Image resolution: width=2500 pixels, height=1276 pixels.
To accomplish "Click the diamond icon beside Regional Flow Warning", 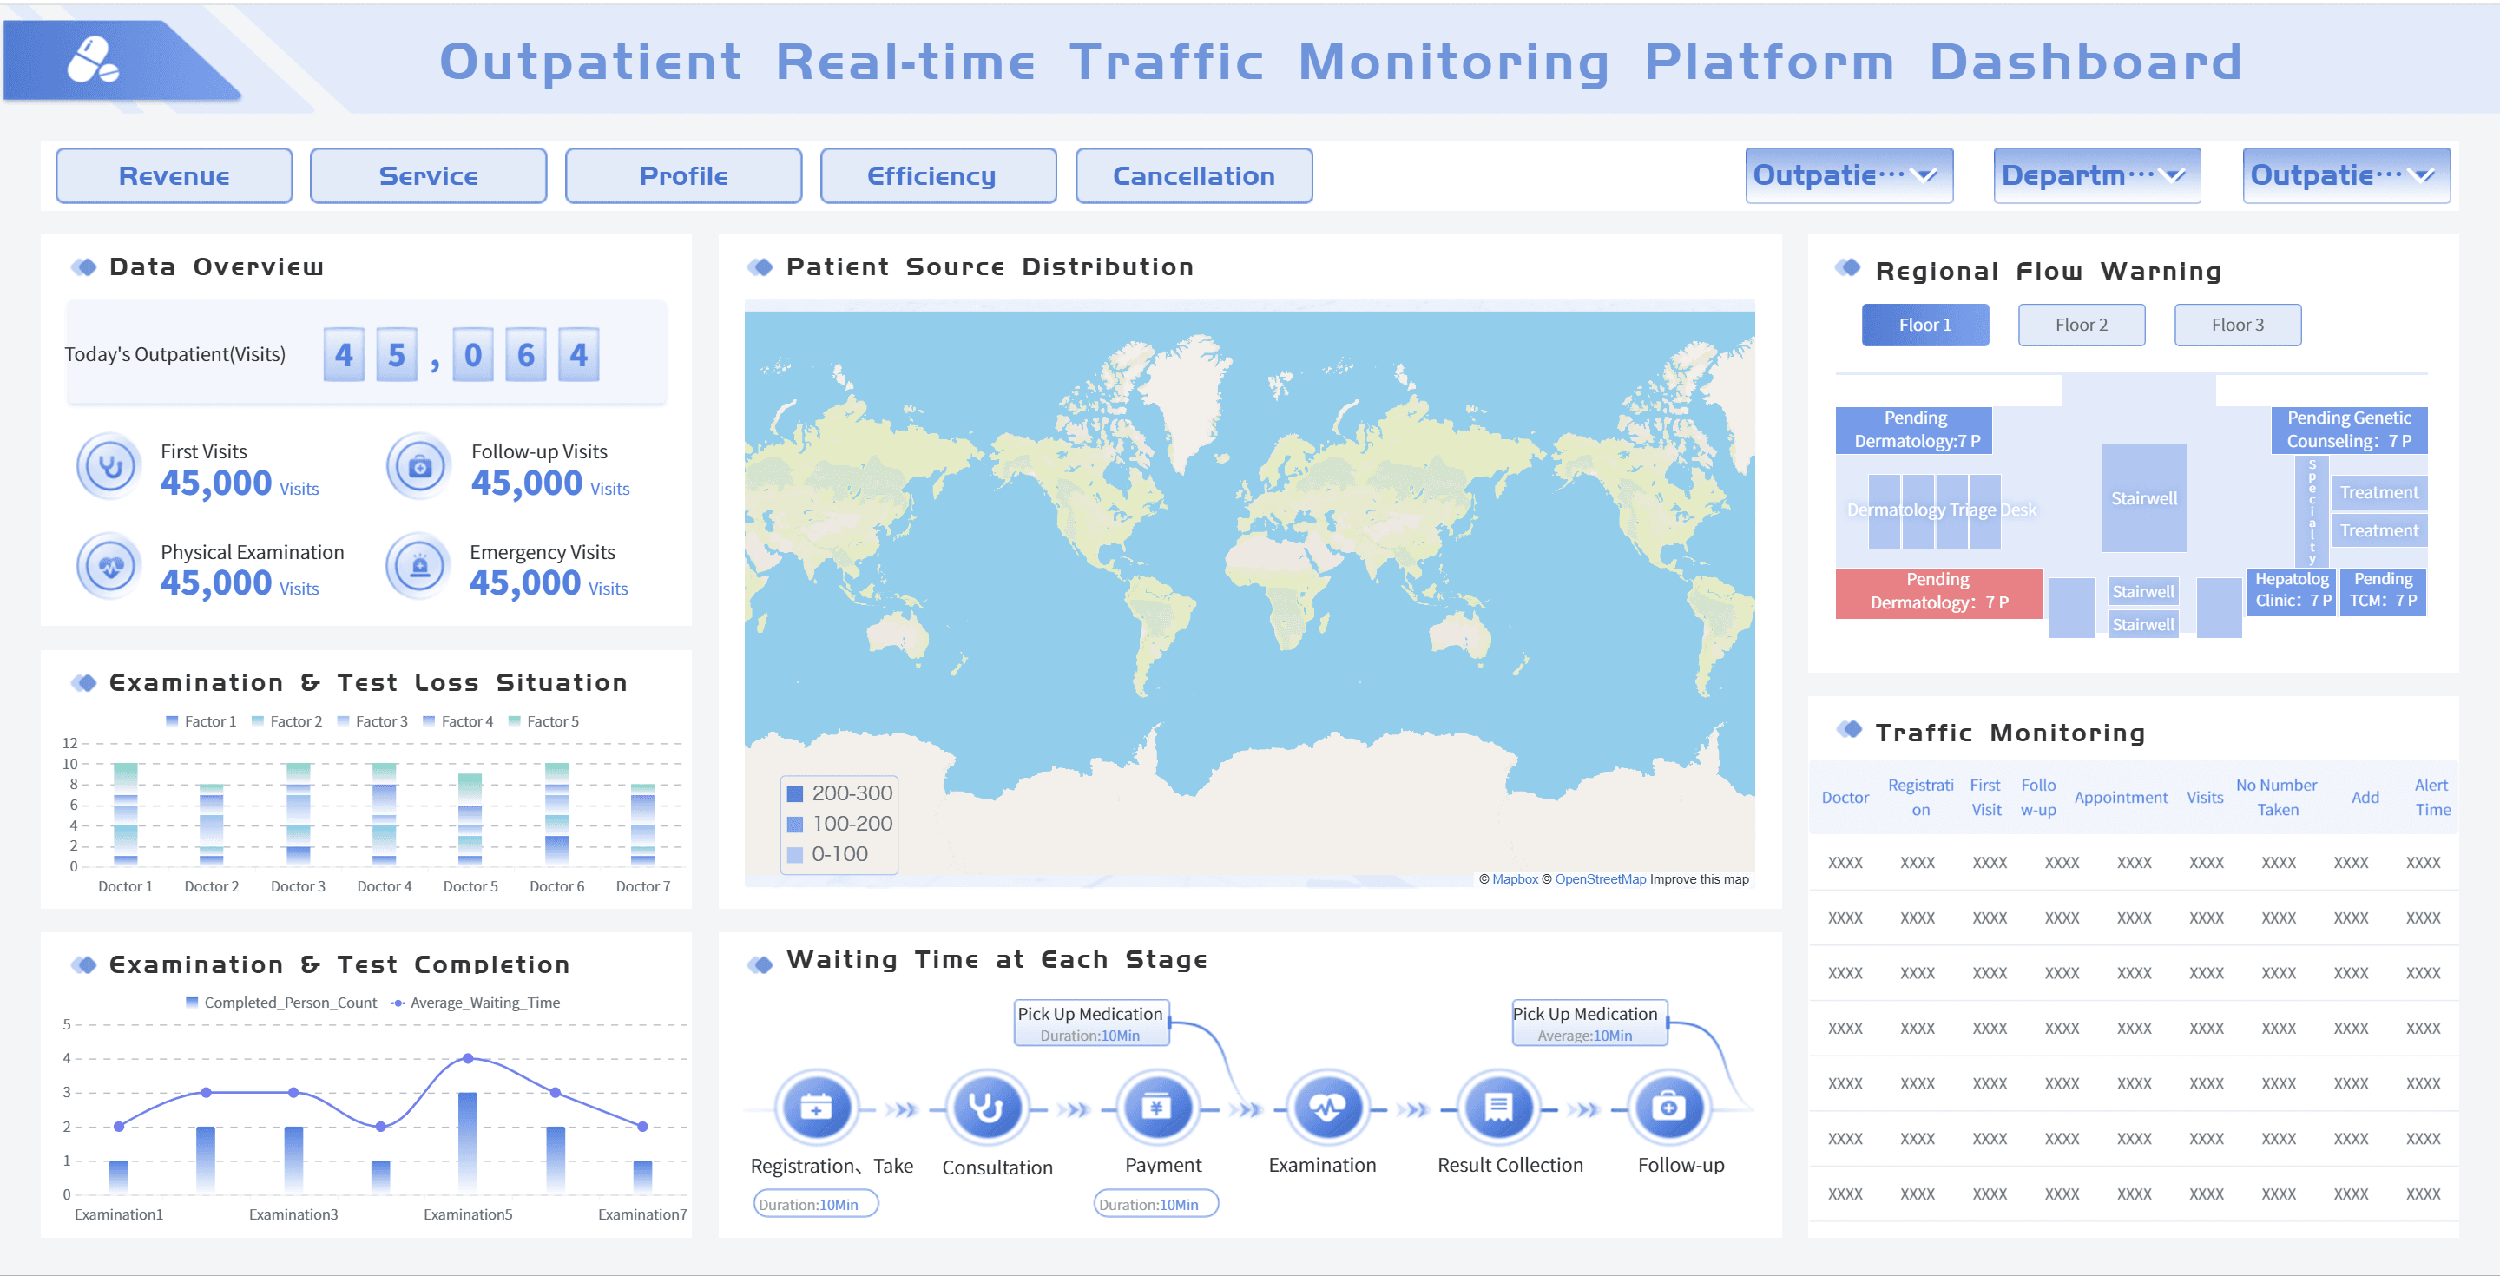I will [x=1850, y=268].
